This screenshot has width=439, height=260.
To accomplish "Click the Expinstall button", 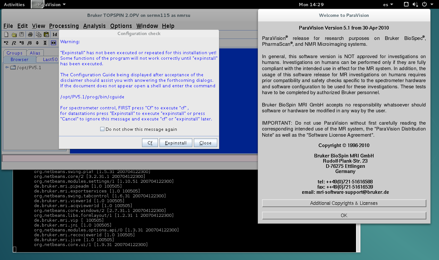I will 176,143.
